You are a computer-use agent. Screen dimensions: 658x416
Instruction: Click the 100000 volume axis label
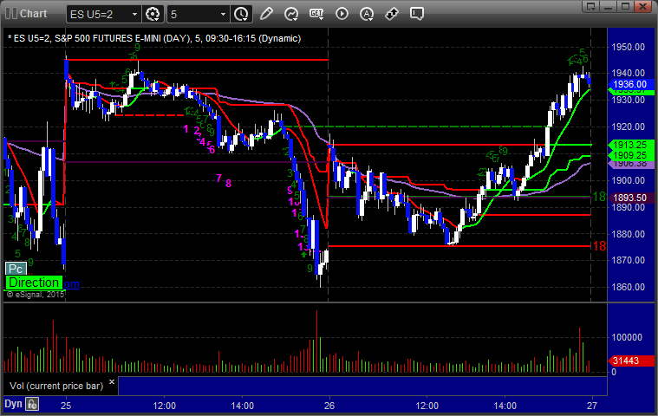coord(627,338)
